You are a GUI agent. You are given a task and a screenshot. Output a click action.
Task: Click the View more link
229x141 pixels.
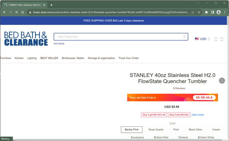197,115
